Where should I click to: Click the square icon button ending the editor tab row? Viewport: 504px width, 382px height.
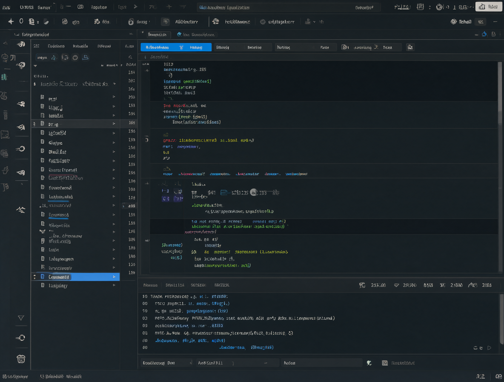[x=410, y=47]
